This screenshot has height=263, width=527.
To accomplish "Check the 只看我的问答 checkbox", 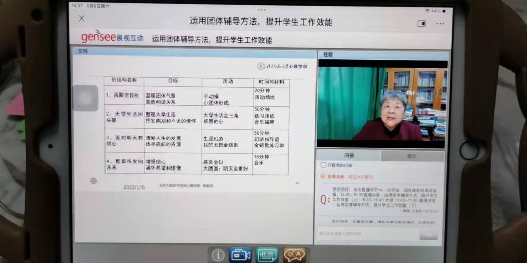I will (323, 165).
